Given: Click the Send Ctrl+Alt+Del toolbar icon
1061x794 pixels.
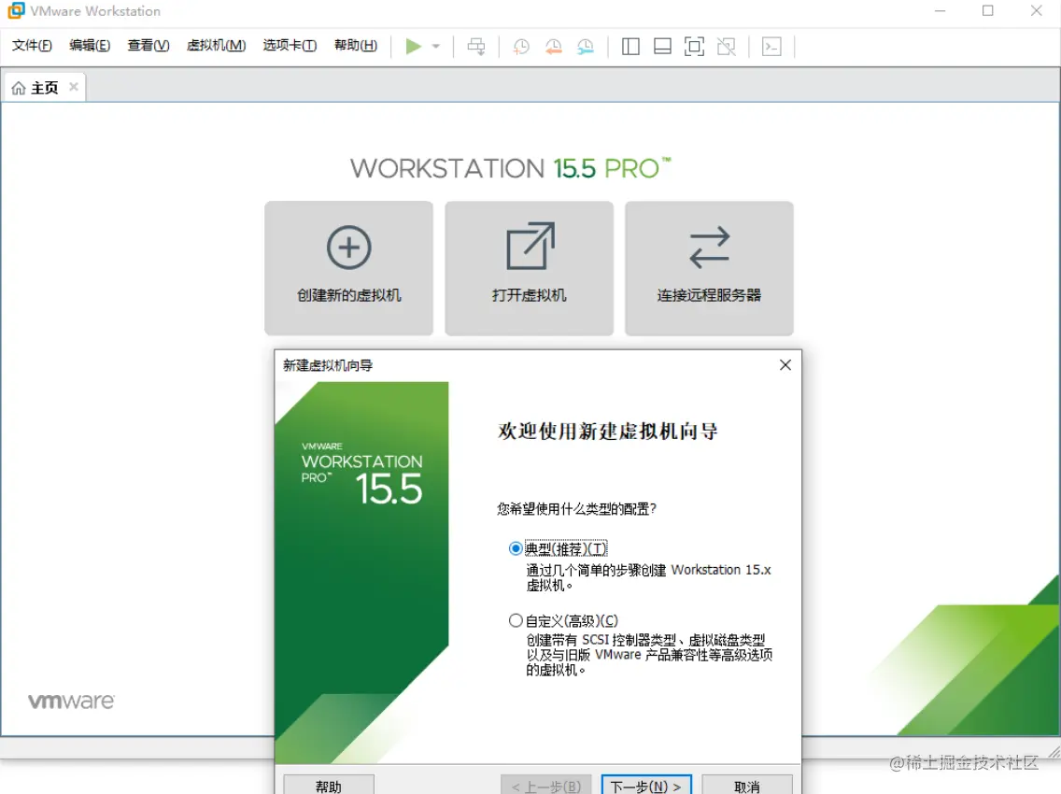Looking at the screenshot, I should (x=476, y=47).
